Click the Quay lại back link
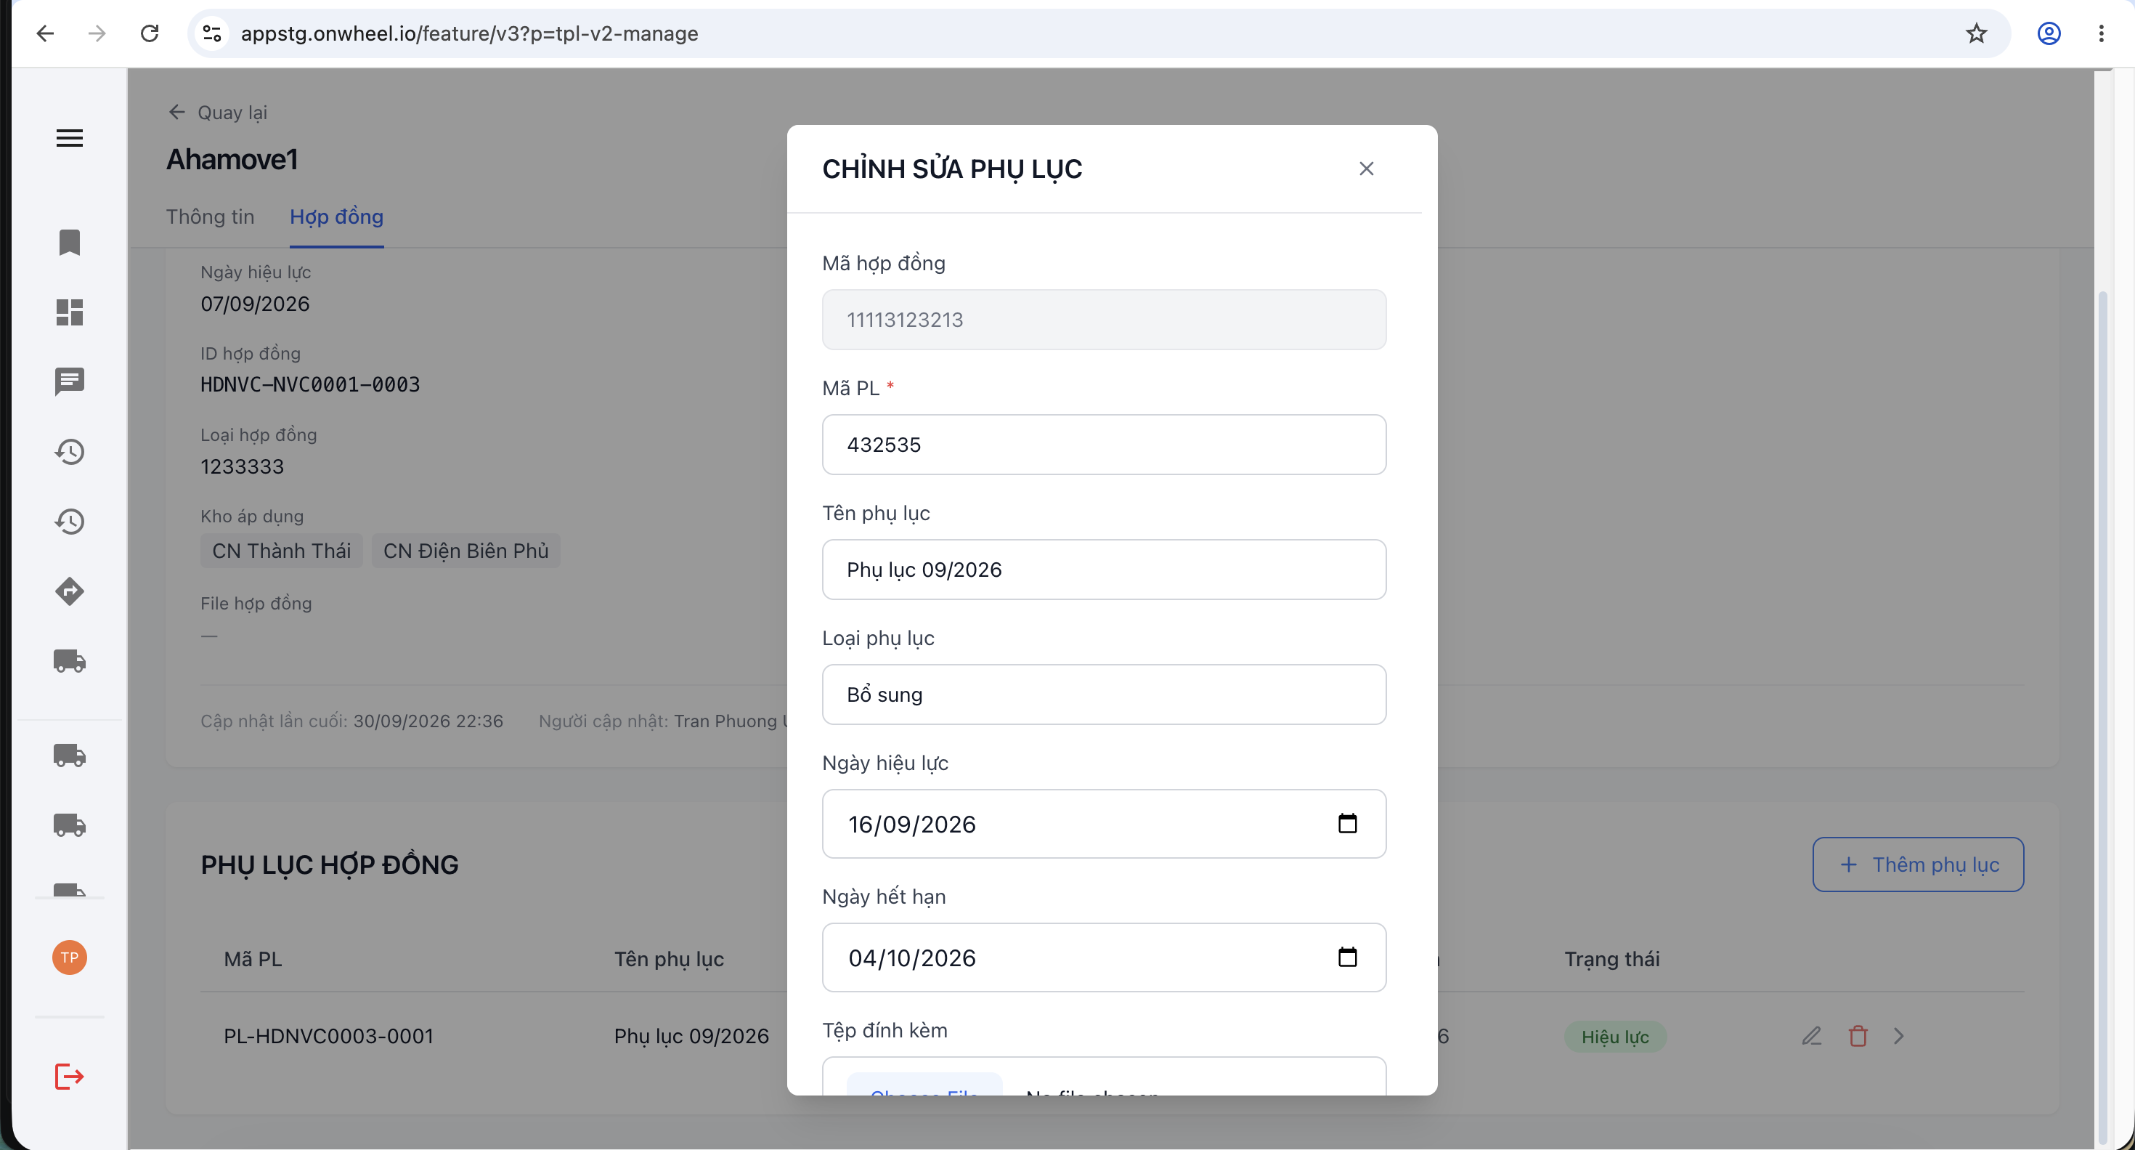 (218, 112)
